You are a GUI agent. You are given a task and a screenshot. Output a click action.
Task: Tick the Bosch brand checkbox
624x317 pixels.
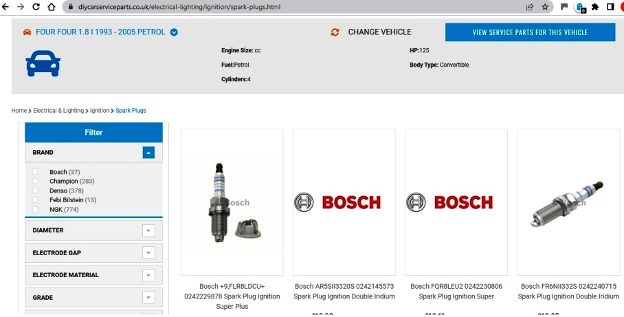coord(35,172)
